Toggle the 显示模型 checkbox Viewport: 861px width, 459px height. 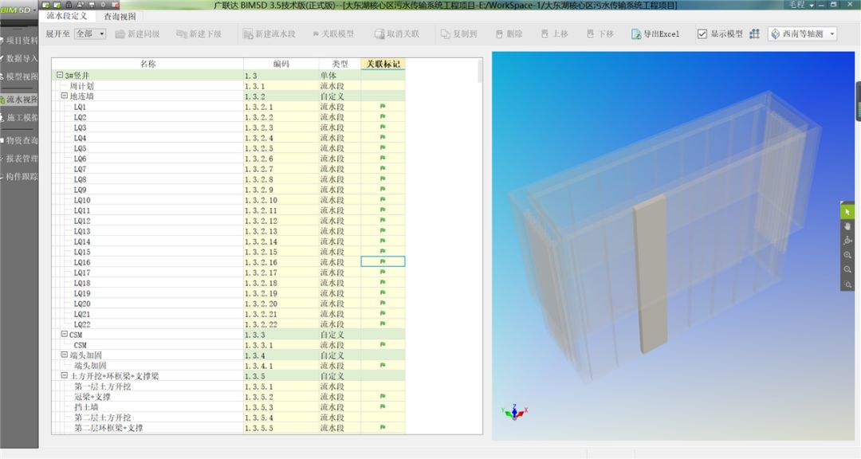coord(702,34)
